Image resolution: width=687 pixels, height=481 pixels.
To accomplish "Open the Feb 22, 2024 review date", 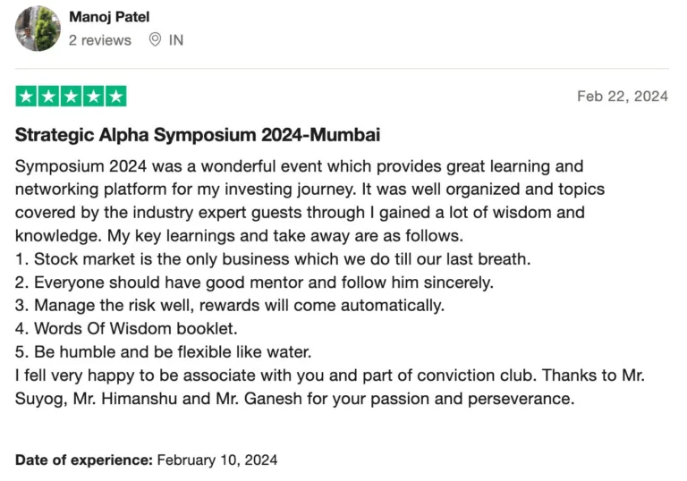I will tap(623, 97).
